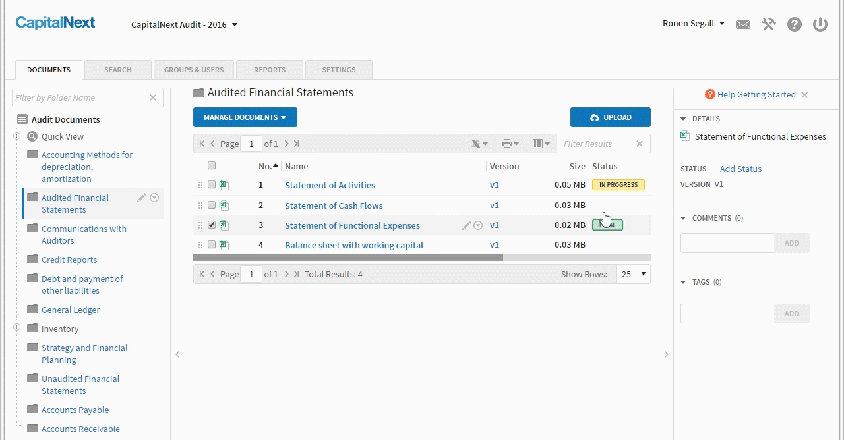Click the Upload button
This screenshot has height=440, width=844.
(x=610, y=117)
